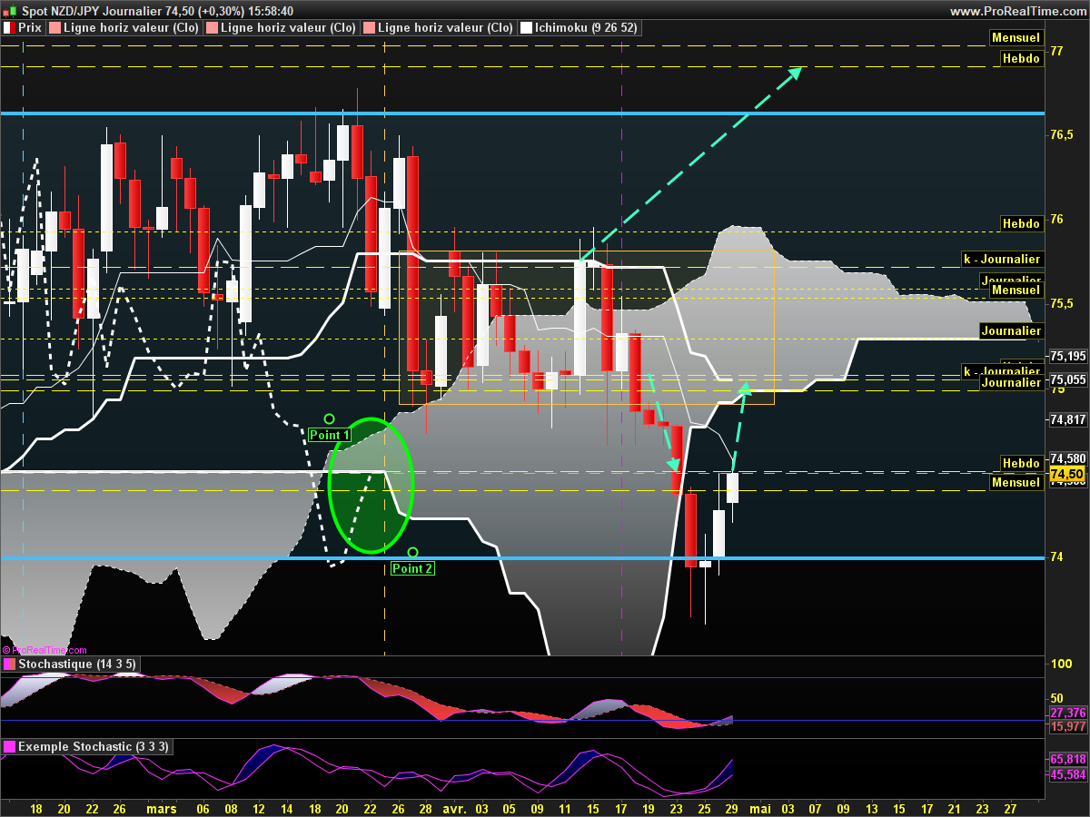Click the 74,817 price value on the axis

(x=1067, y=419)
